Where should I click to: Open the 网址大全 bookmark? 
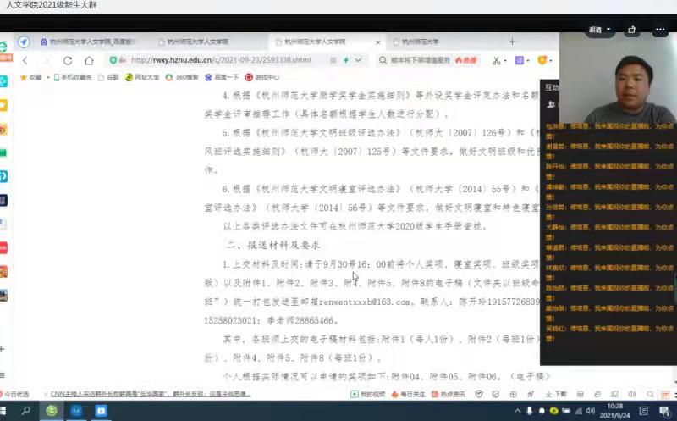[141, 77]
